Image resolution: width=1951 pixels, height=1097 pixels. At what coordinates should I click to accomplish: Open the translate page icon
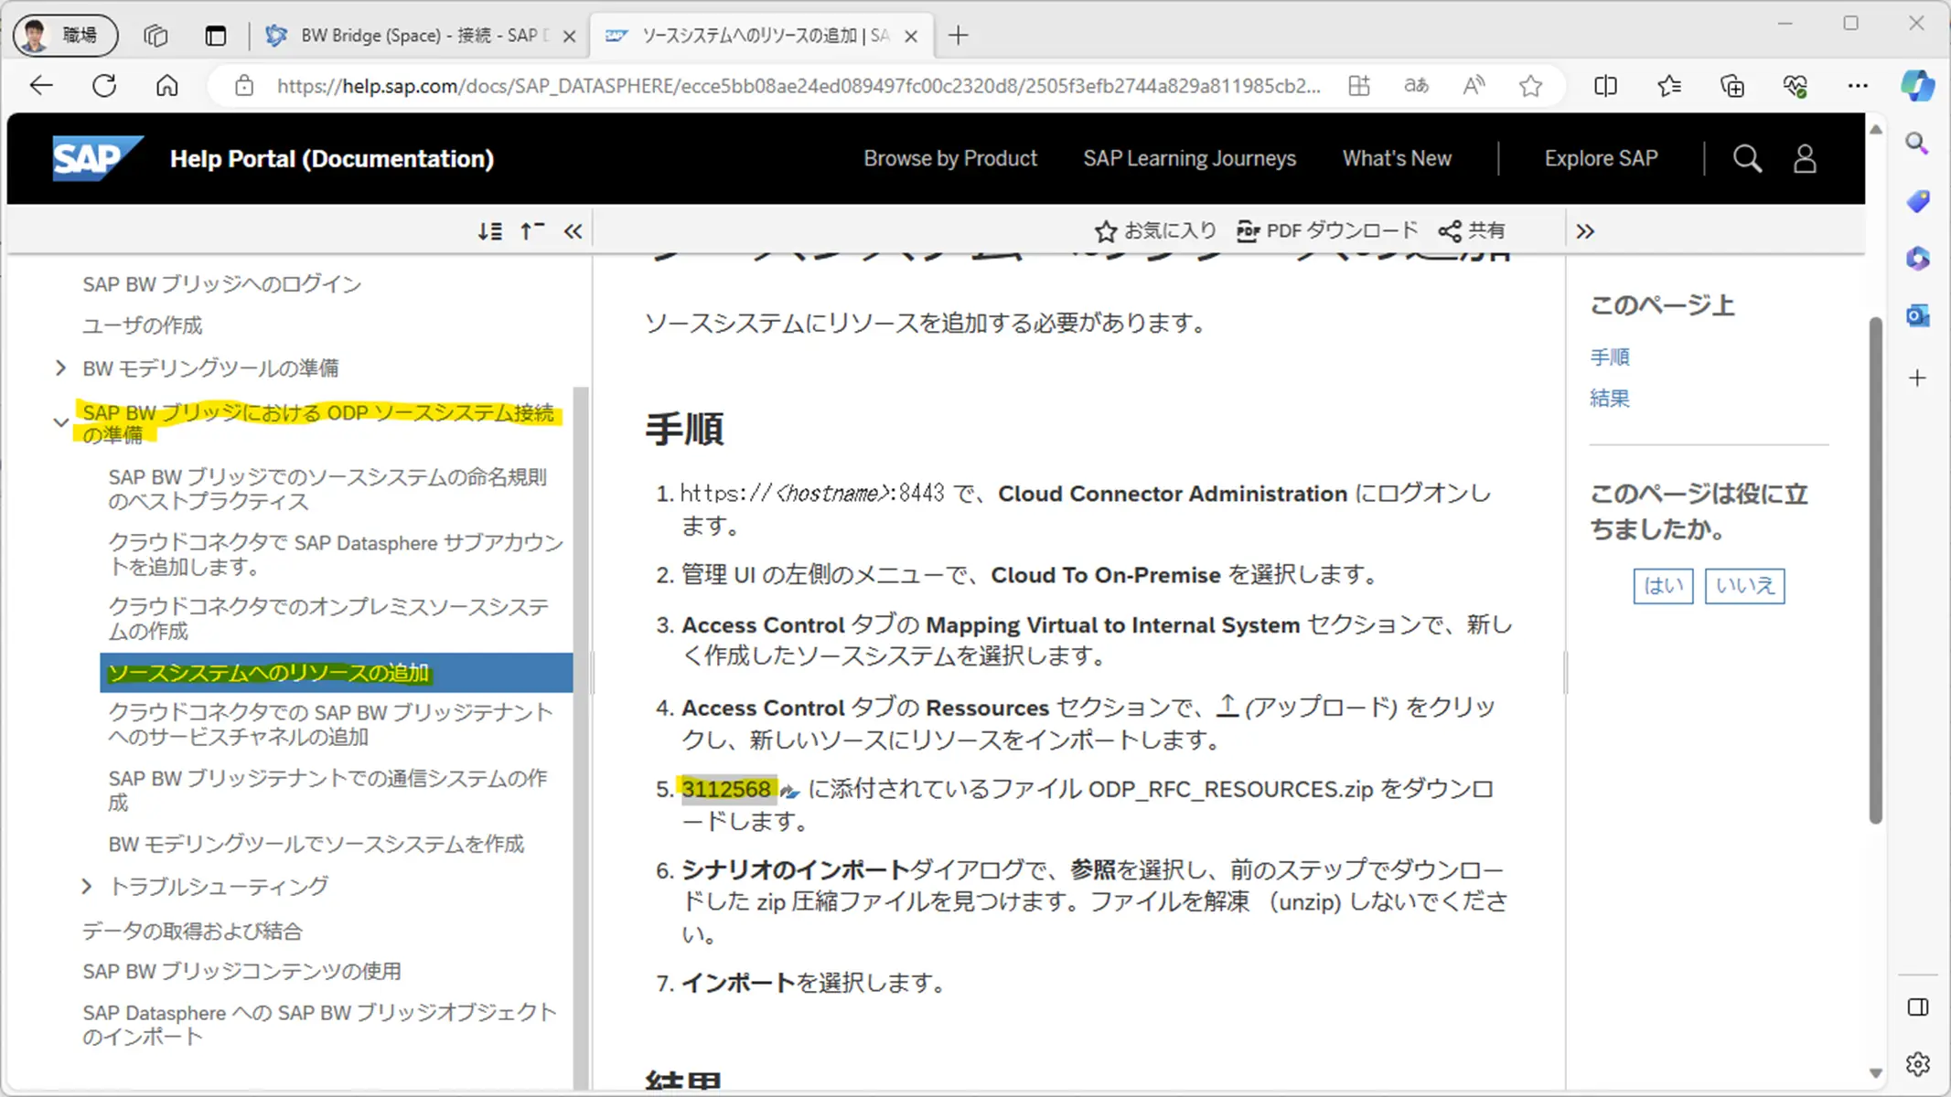pos(1416,86)
